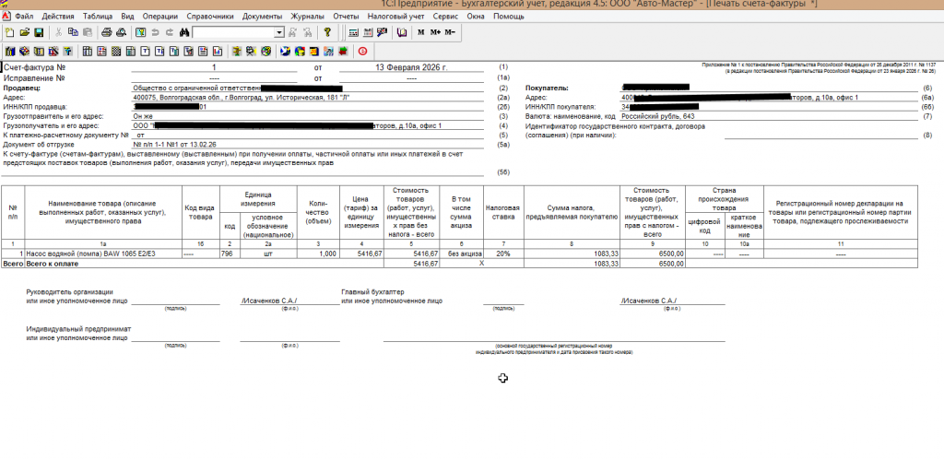Click the Undo arrow icon
Image resolution: width=944 pixels, height=460 pixels.
[x=155, y=32]
